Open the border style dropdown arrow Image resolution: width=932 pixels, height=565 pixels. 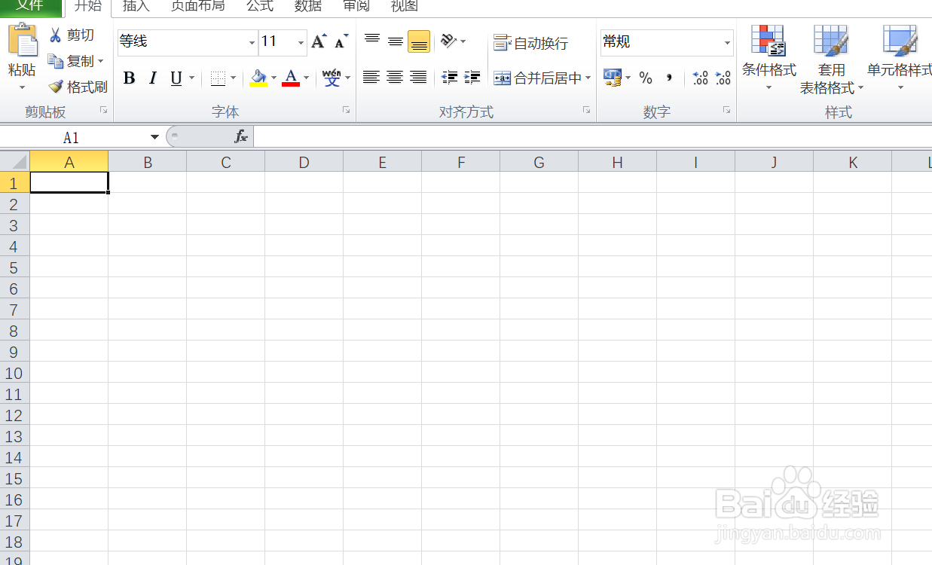[232, 78]
